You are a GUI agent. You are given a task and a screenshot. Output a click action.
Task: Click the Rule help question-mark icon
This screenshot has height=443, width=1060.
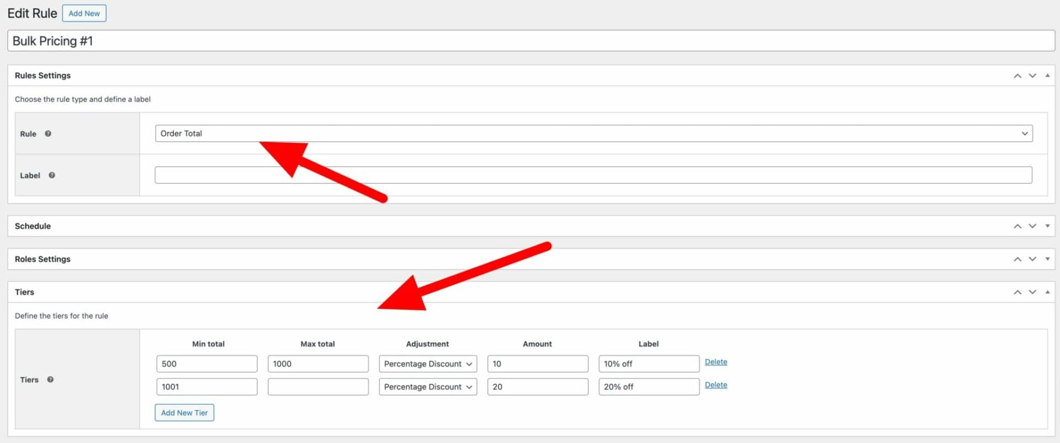click(48, 134)
